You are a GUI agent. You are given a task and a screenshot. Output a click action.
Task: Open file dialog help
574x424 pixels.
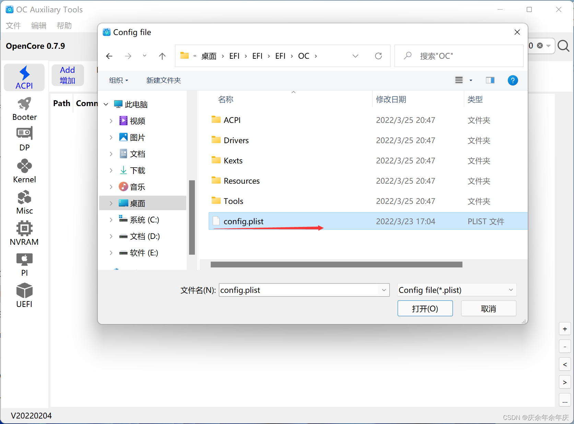pyautogui.click(x=513, y=80)
